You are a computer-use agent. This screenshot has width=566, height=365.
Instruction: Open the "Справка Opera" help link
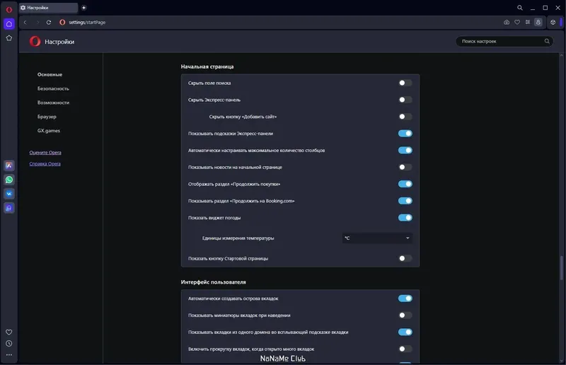(45, 163)
